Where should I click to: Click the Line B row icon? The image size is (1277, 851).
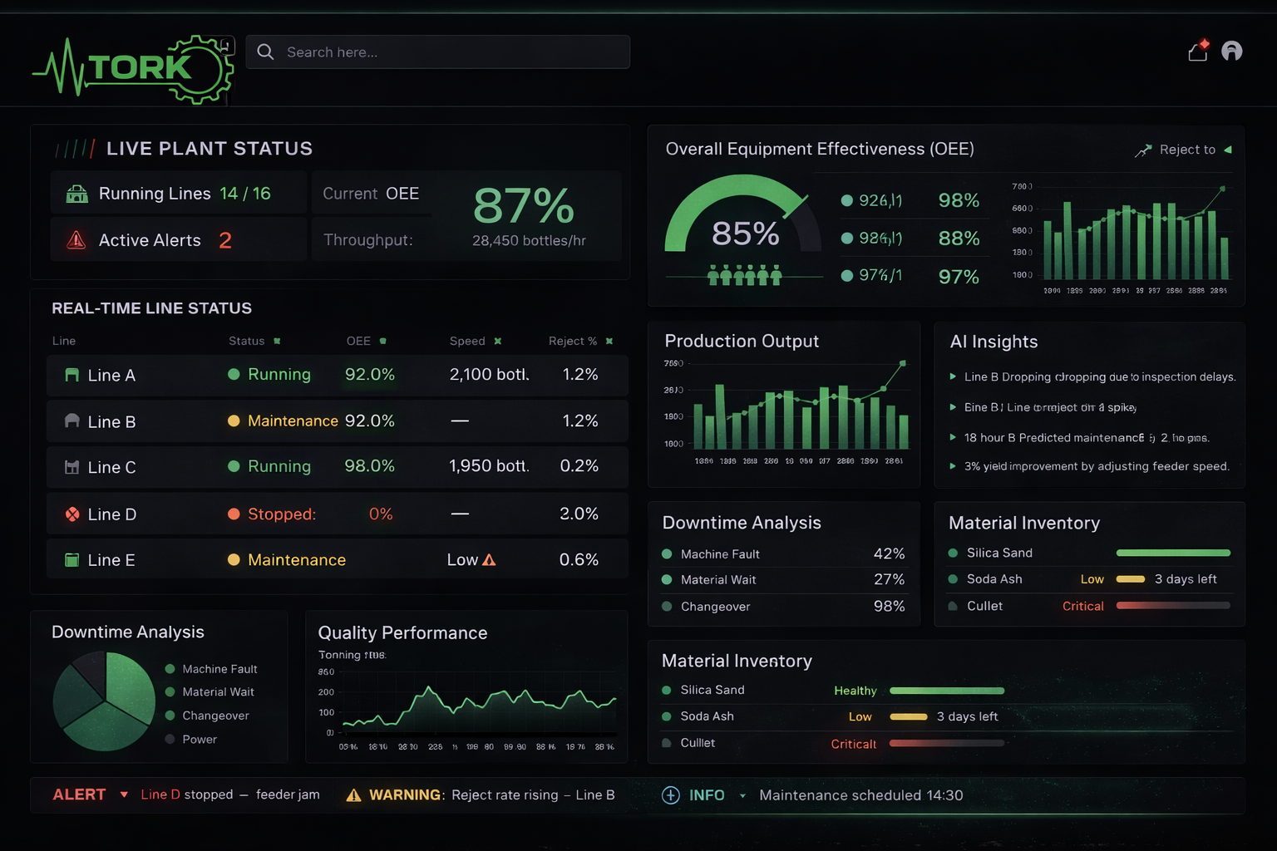[72, 421]
